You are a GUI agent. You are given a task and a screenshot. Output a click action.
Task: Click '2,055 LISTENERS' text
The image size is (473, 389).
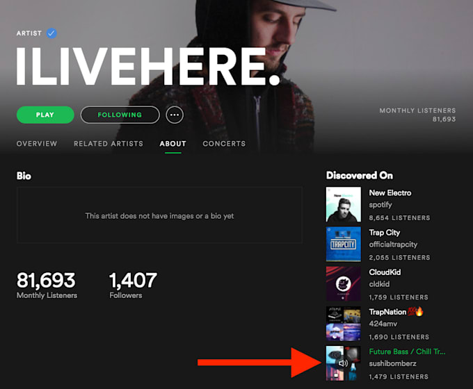(x=399, y=258)
